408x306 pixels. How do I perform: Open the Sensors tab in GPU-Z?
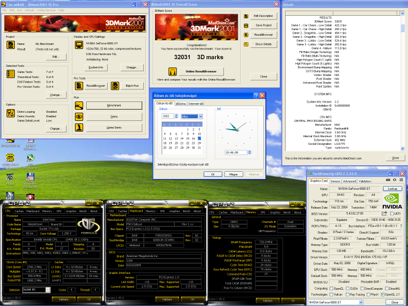(x=335, y=181)
